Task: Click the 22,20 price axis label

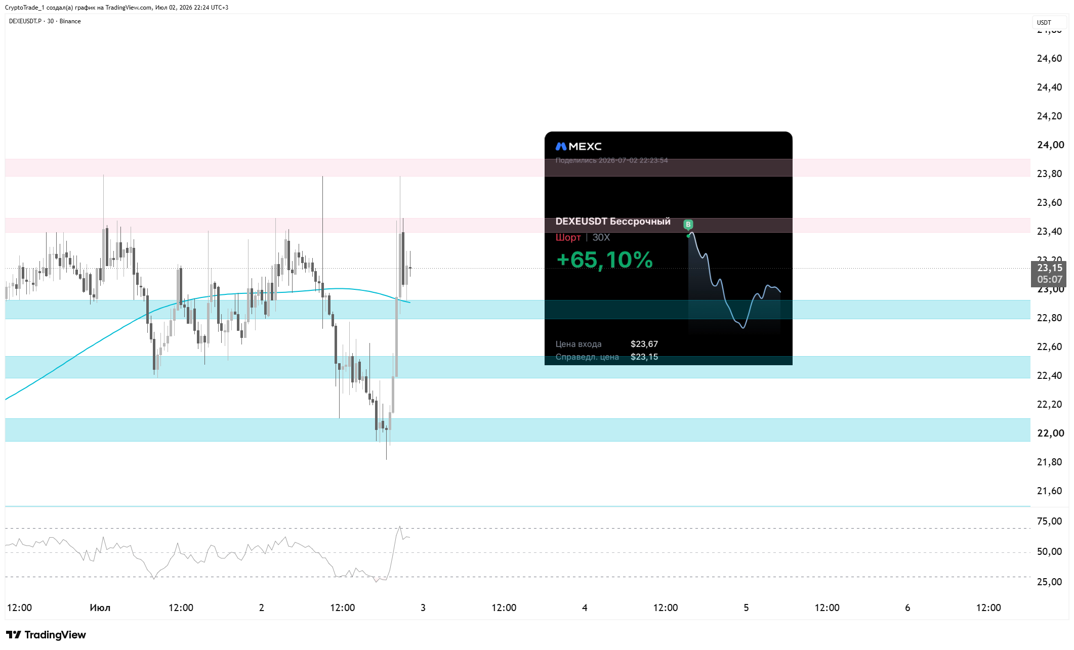Action: tap(1049, 404)
